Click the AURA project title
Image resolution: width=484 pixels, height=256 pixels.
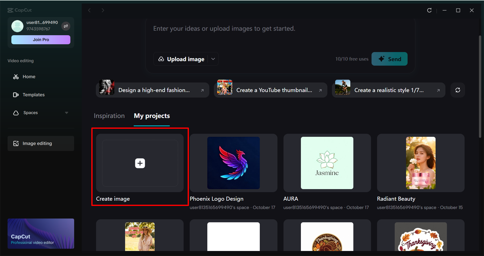pos(291,199)
